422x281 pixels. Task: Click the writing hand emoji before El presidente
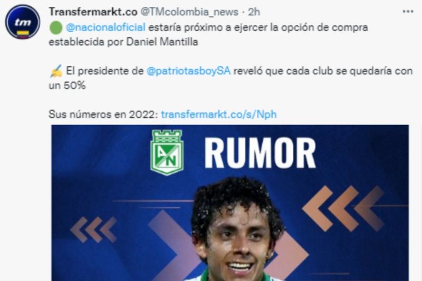(56, 71)
